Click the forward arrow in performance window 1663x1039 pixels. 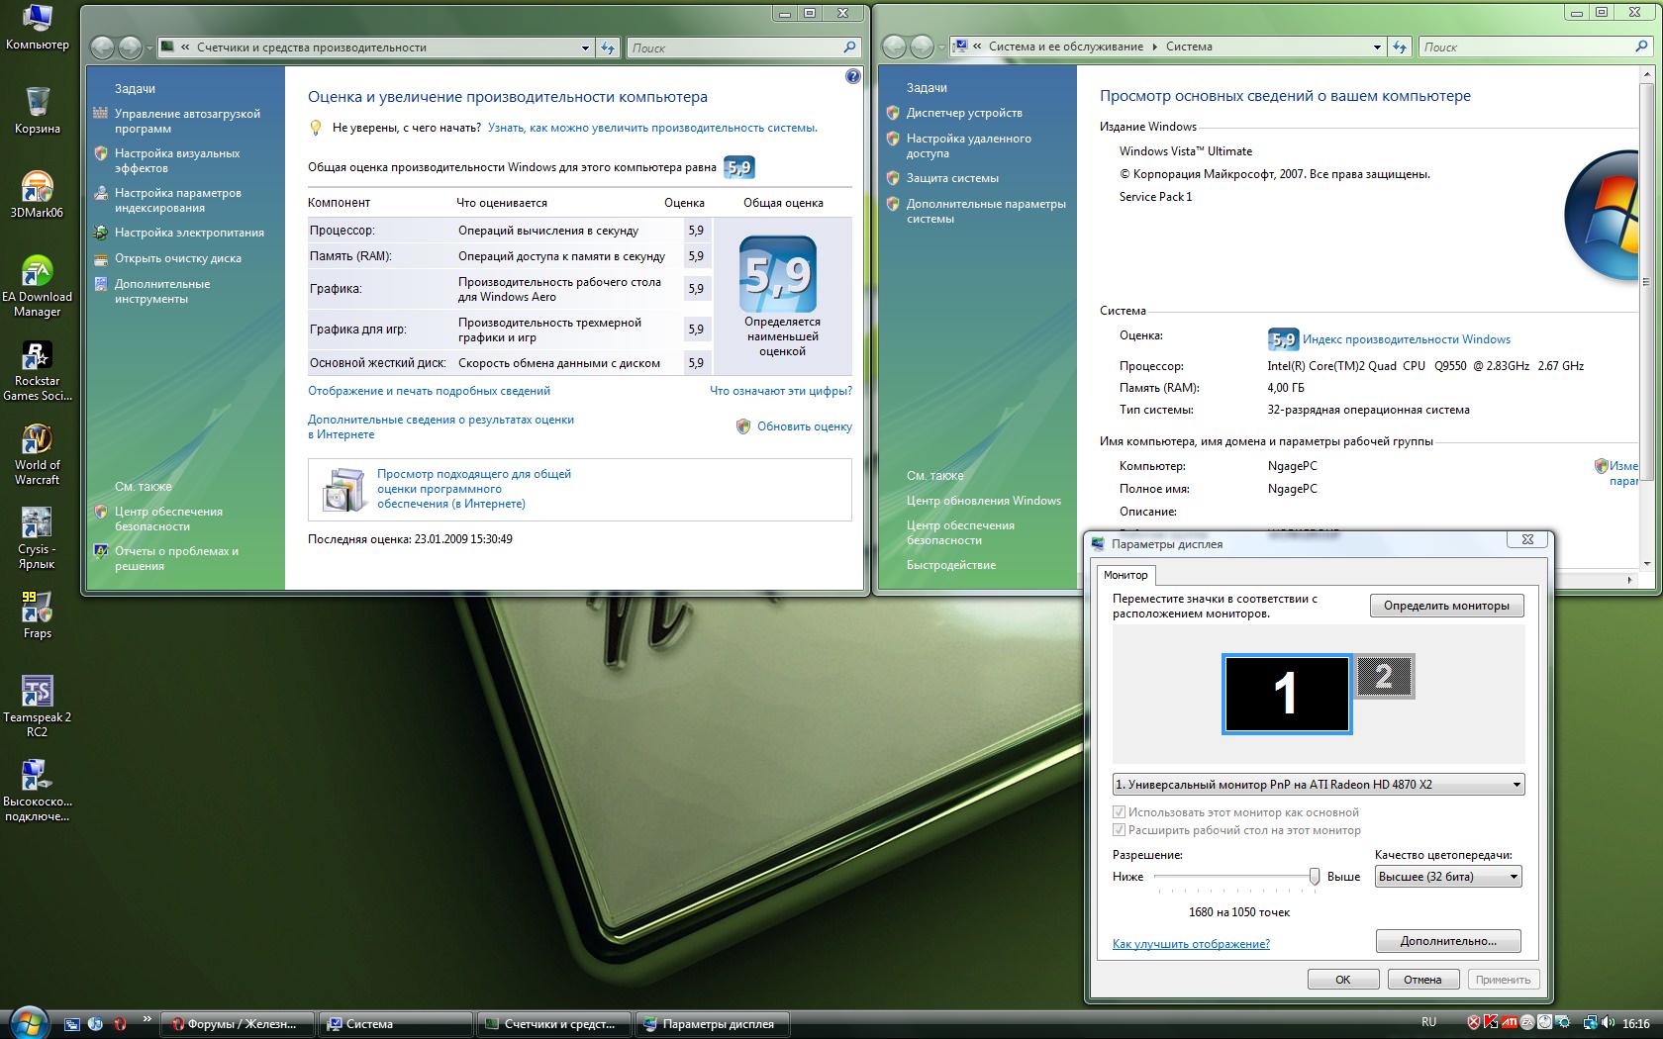pos(130,47)
